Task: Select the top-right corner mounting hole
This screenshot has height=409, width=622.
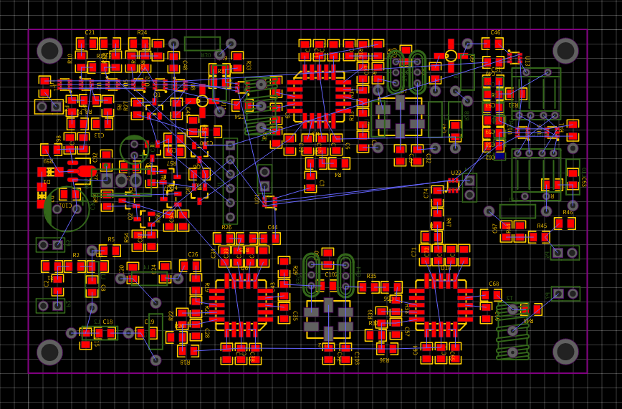Action: [565, 51]
